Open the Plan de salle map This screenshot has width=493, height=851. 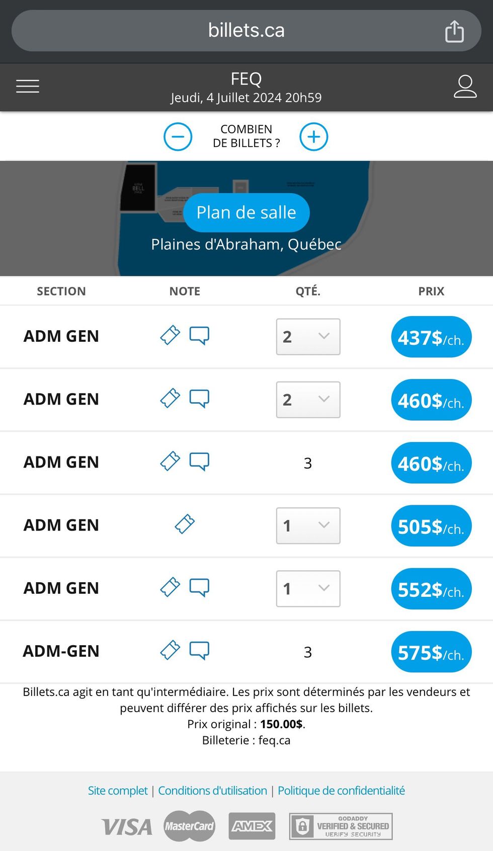246,212
